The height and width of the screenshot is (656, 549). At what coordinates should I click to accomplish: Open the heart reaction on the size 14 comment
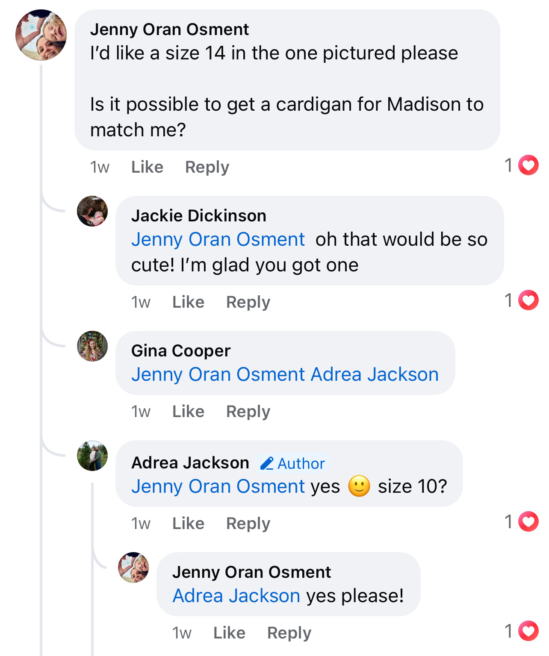(522, 165)
